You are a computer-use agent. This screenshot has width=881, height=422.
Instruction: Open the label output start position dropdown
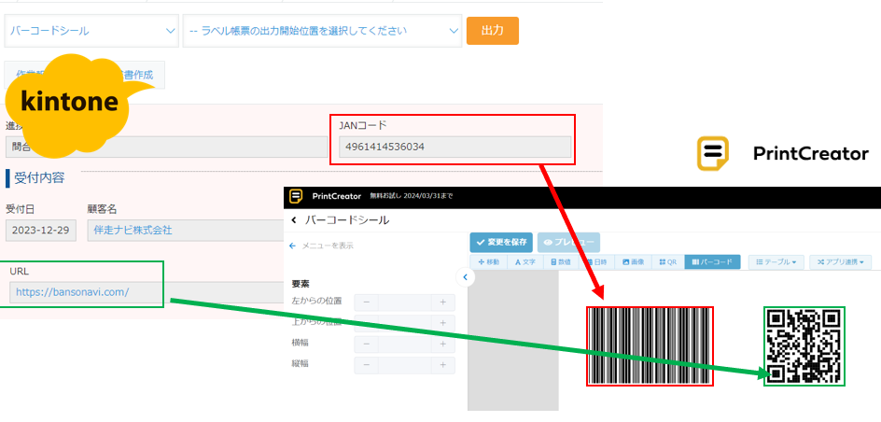322,31
